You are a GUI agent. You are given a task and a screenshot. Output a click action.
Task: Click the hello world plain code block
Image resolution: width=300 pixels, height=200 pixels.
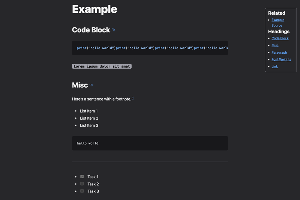click(150, 143)
